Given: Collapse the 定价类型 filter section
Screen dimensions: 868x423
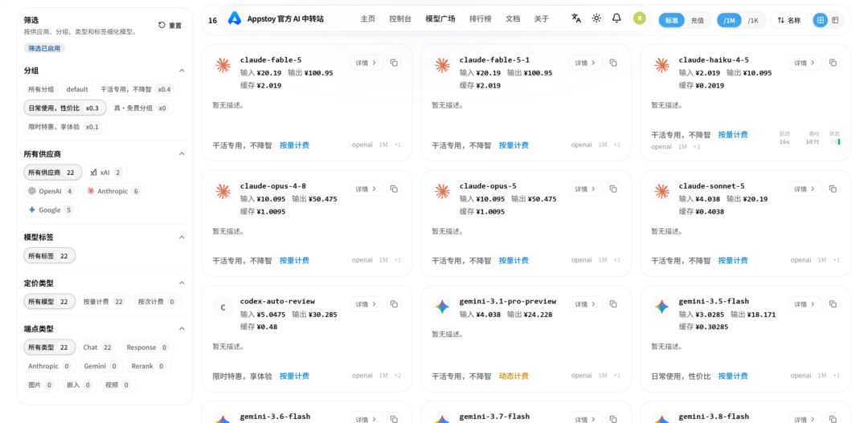Looking at the screenshot, I should point(182,283).
